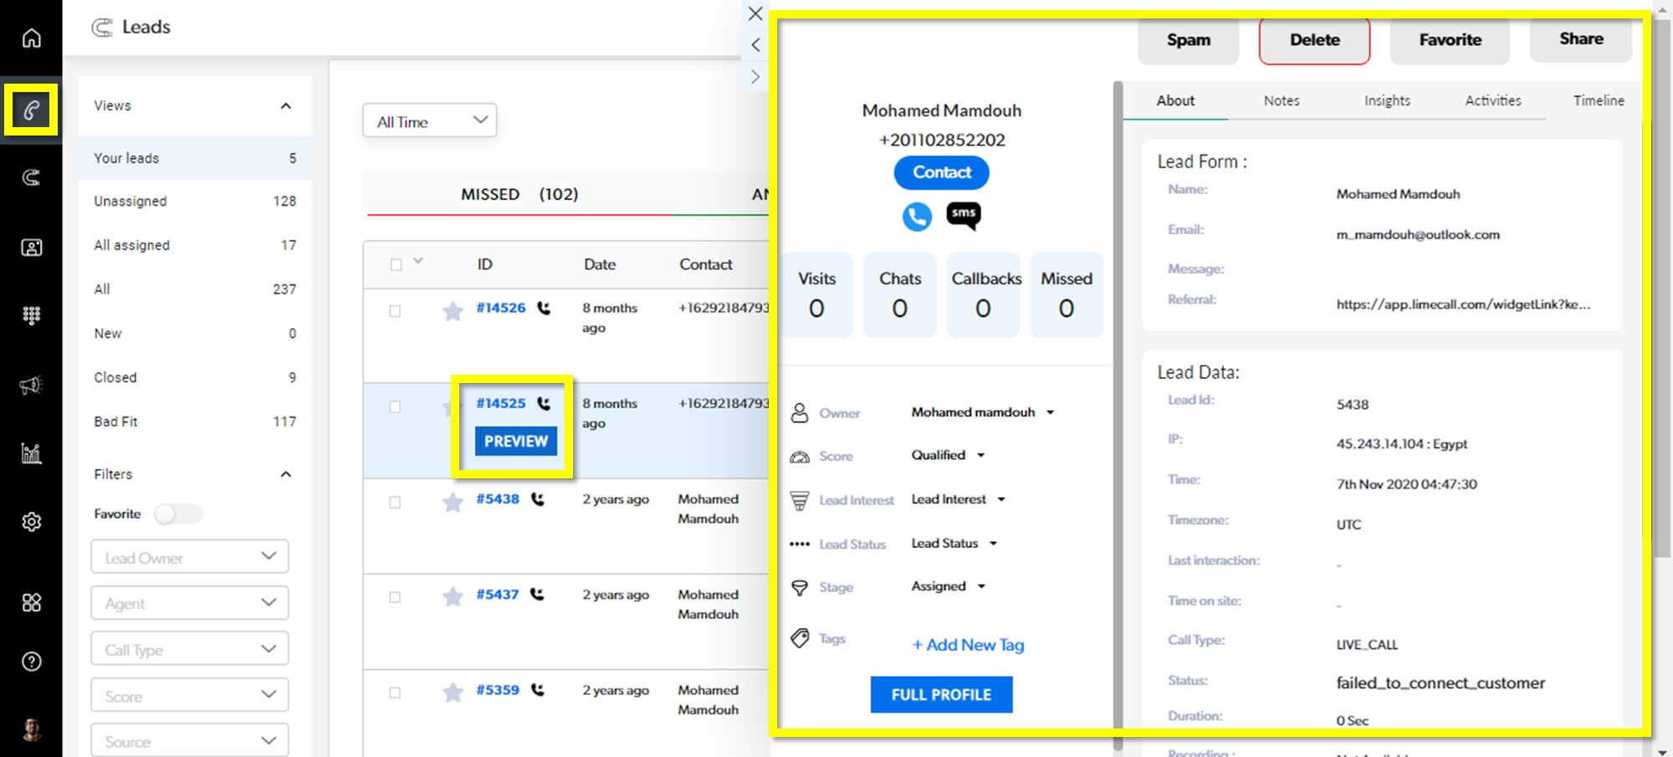Switch to the Timeline tab
The height and width of the screenshot is (757, 1673).
coord(1598,100)
